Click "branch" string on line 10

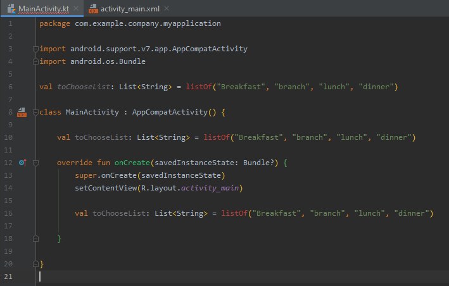coord(310,137)
